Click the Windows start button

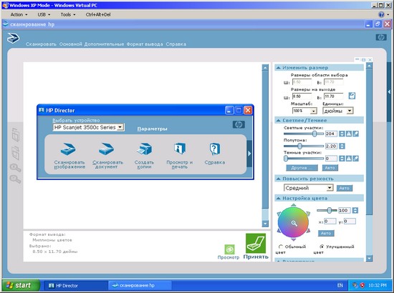tap(21, 285)
